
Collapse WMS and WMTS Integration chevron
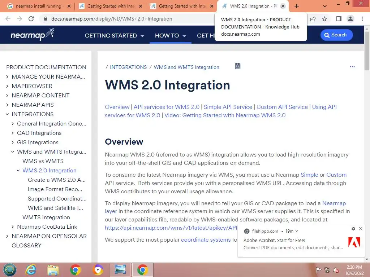click(13, 152)
